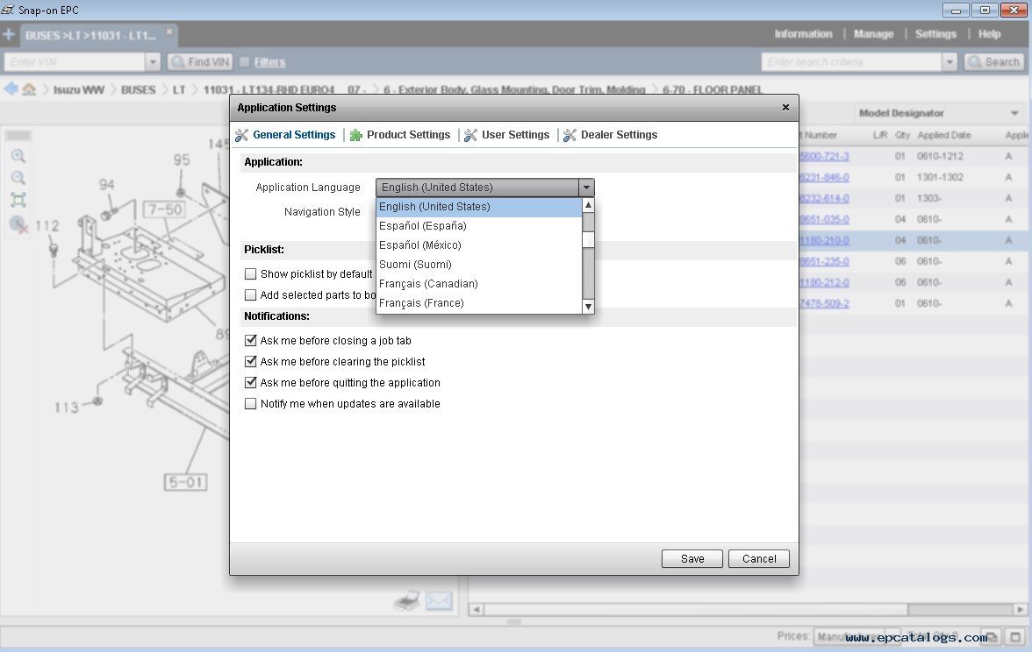This screenshot has width=1032, height=652.
Task: Uncheck Ask me before clearing the picklist
Action: (250, 361)
